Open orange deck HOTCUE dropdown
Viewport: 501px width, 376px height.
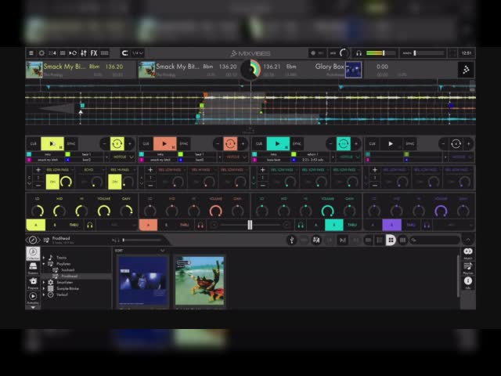click(x=236, y=157)
